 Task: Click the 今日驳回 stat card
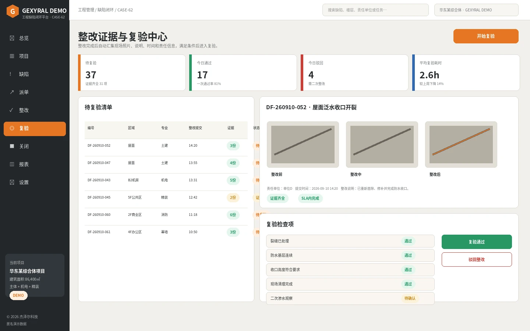(x=354, y=72)
